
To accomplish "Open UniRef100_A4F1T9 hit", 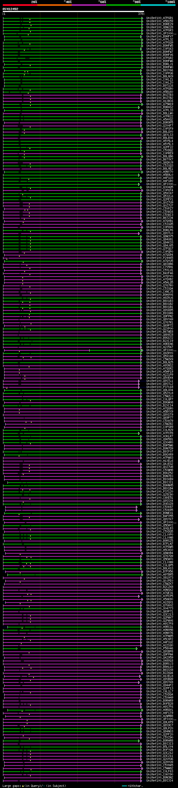I will [159, 713].
